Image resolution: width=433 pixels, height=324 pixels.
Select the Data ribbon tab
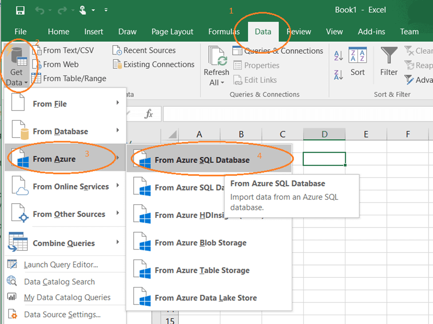coord(263,32)
